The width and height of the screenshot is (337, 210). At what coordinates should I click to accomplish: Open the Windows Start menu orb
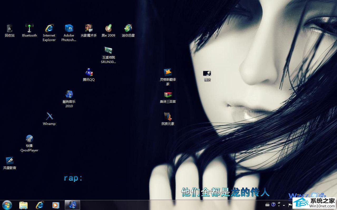pyautogui.click(x=7, y=205)
